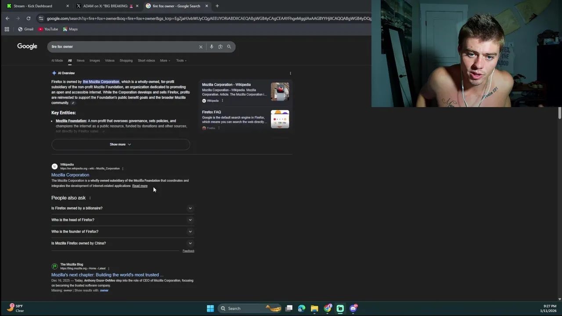Click the Google search input field
This screenshot has width=562, height=316.
(123, 47)
